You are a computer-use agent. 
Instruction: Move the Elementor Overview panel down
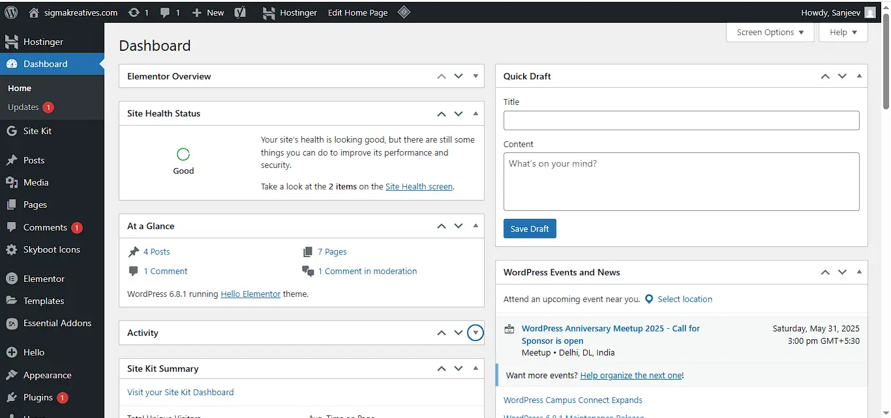[459, 76]
